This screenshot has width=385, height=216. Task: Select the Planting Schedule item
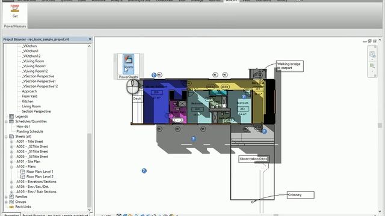[x=29, y=131]
